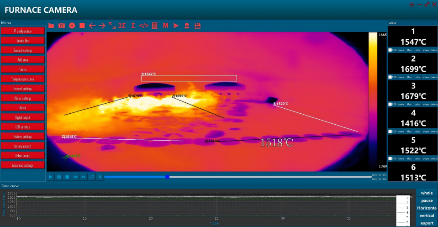The height and width of the screenshot is (227, 438).
Task: Toggle area 2 checkbox
Action: pos(390,77)
